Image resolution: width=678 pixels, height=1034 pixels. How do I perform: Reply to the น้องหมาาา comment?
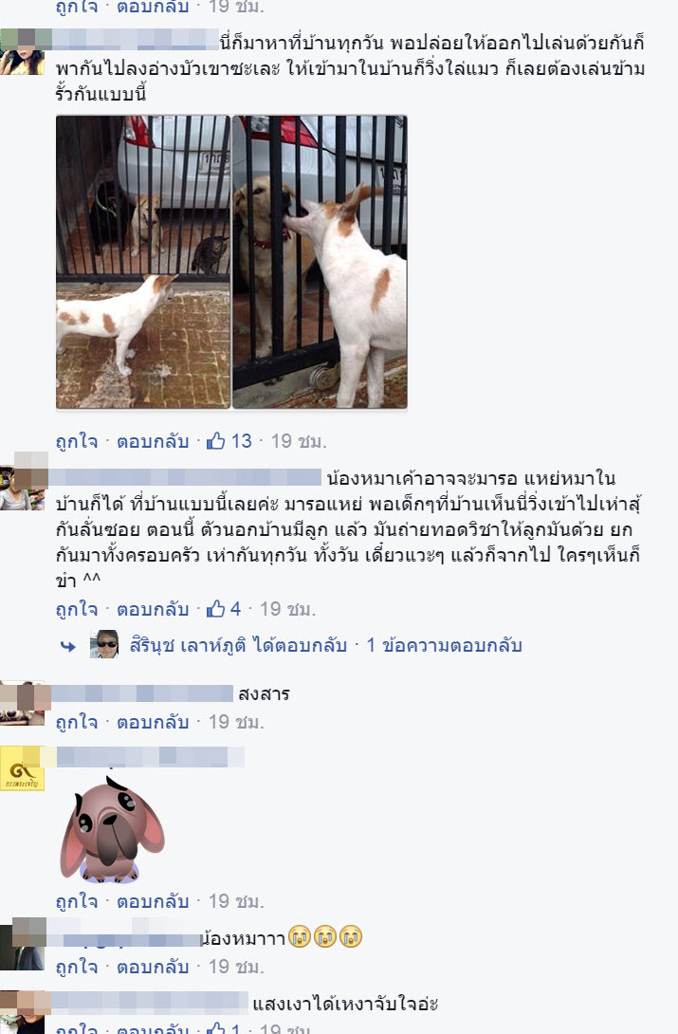[x=153, y=967]
